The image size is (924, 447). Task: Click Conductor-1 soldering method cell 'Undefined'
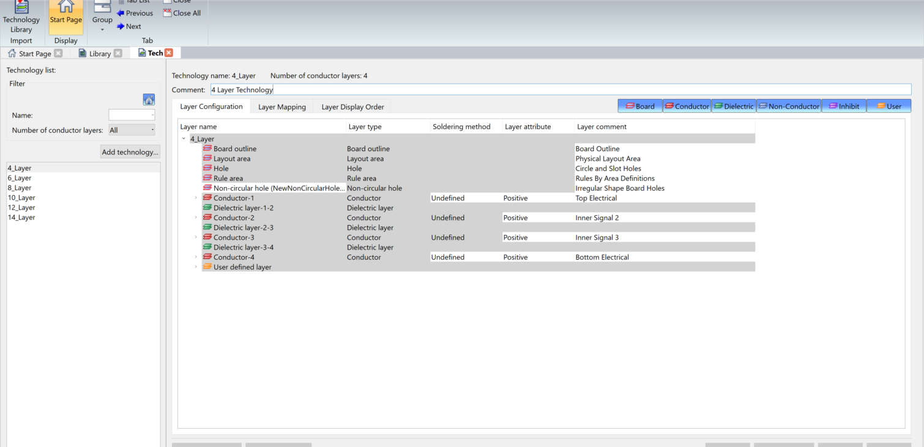click(466, 198)
